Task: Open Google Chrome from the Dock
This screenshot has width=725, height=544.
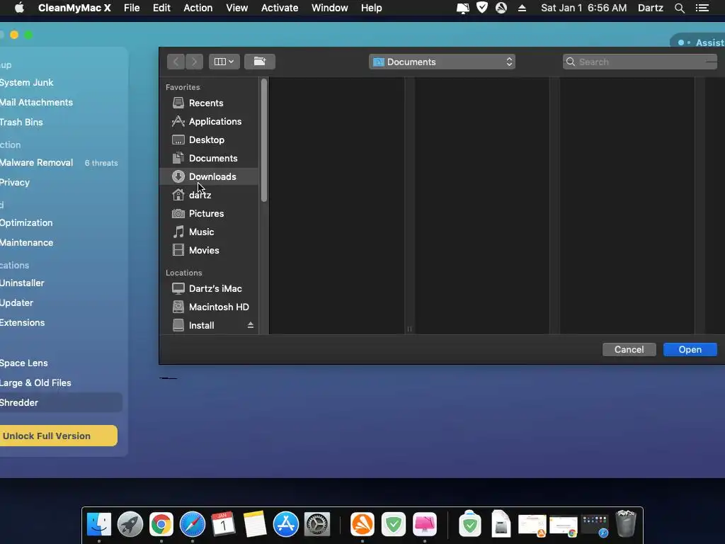Action: pyautogui.click(x=161, y=524)
